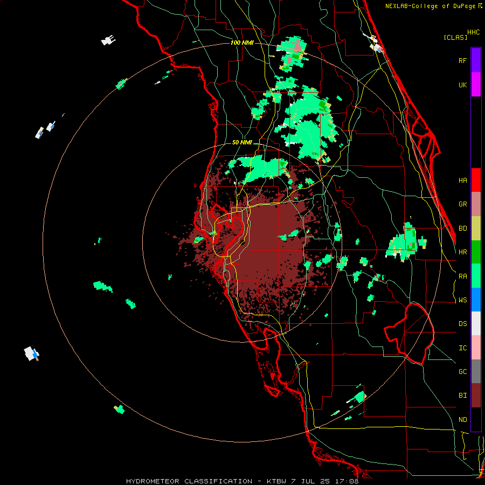485x485 pixels.
Task: Click the ND black legend swatch
Action: 476,419
